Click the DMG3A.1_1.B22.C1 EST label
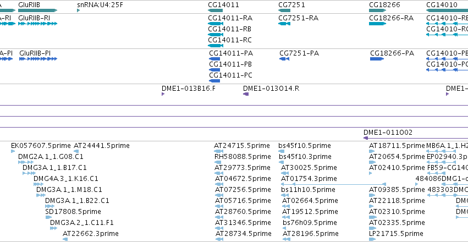The image size is (468, 242). 77,201
